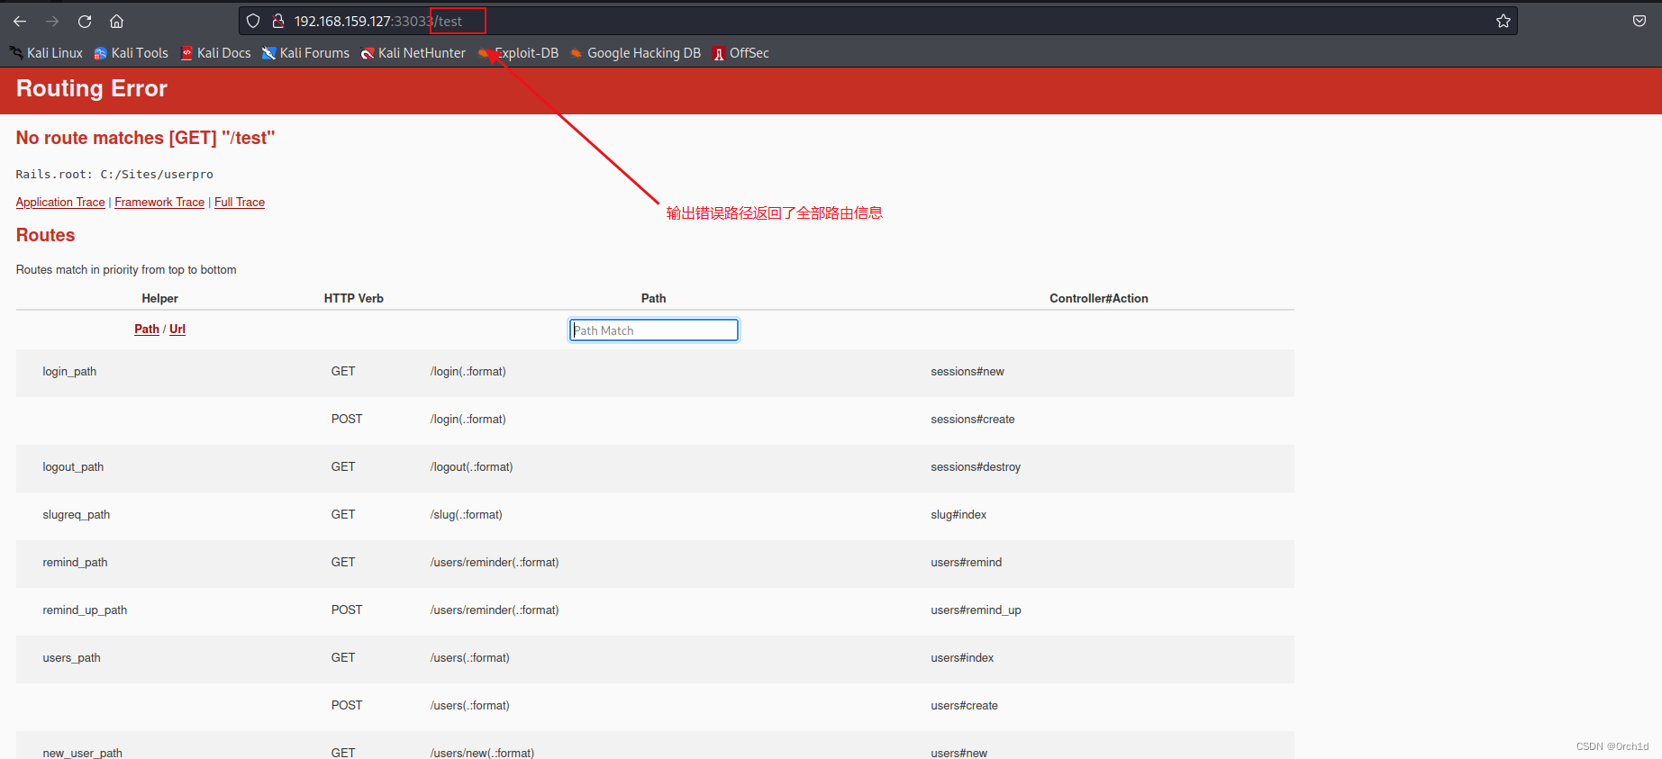Click the /logout(.:format) path cell
Viewport: 1662px width, 759px height.
point(471,467)
